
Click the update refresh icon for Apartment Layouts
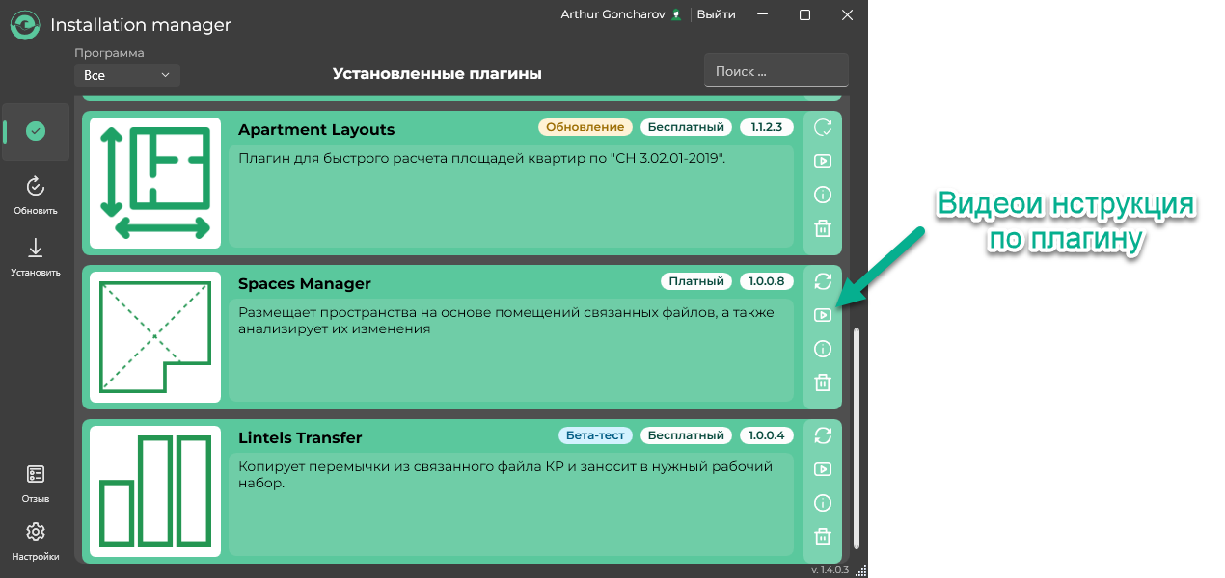822,126
